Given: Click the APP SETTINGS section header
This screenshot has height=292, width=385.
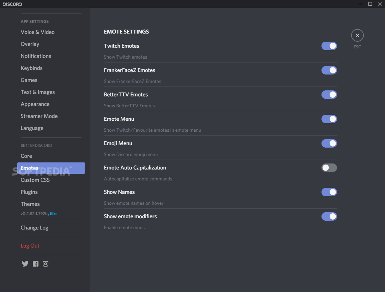Looking at the screenshot, I should (35, 22).
